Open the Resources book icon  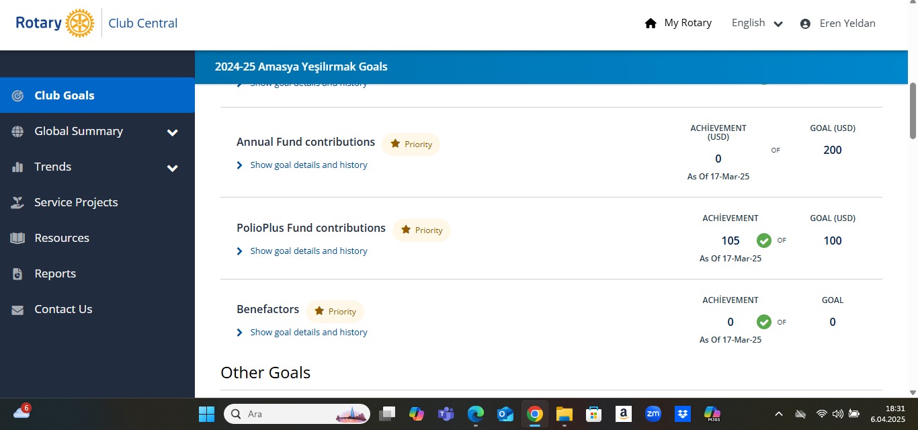[18, 238]
